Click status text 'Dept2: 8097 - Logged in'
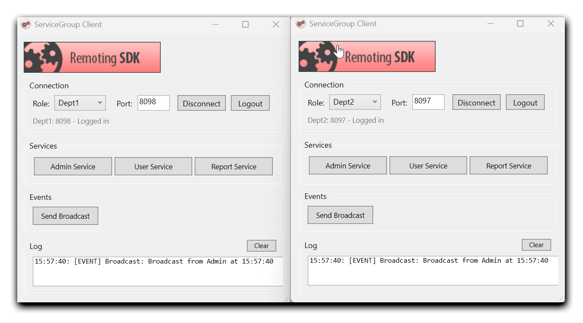Screen dimensions: 583x323 346,120
